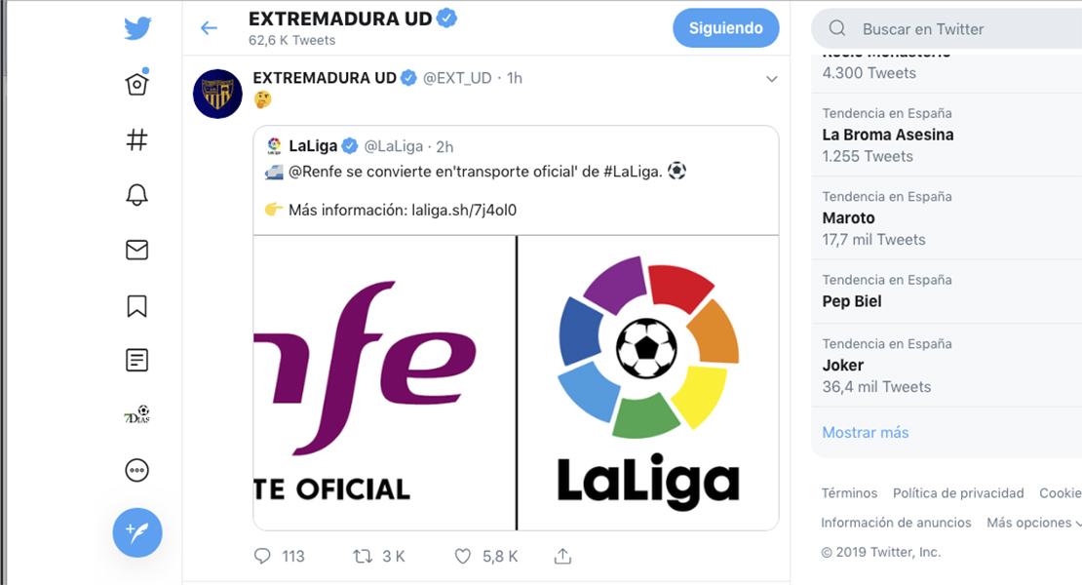Open the Home icon in sidebar

(x=136, y=83)
